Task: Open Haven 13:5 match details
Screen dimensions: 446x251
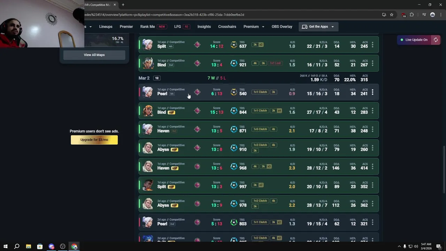Action: coord(259,129)
